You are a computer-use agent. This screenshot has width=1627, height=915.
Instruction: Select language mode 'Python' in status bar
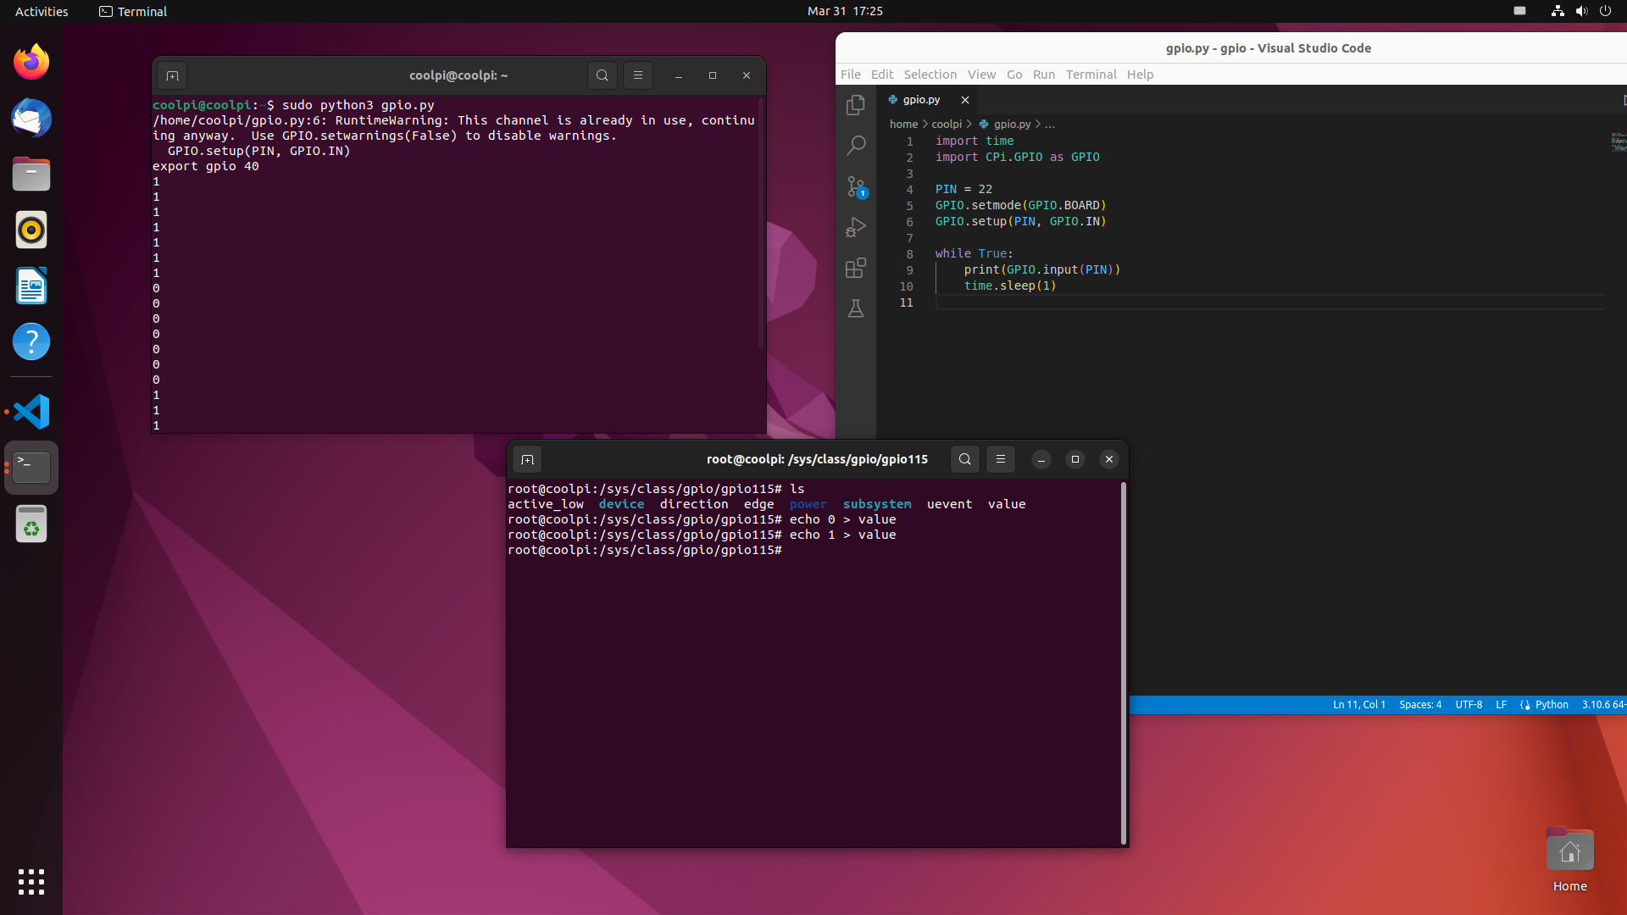coord(1552,705)
